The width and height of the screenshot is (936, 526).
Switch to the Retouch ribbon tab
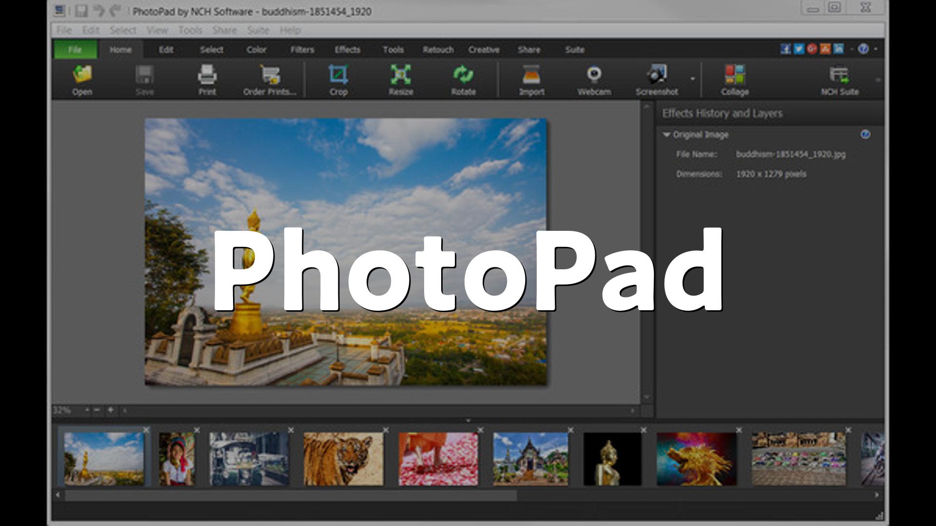point(438,50)
